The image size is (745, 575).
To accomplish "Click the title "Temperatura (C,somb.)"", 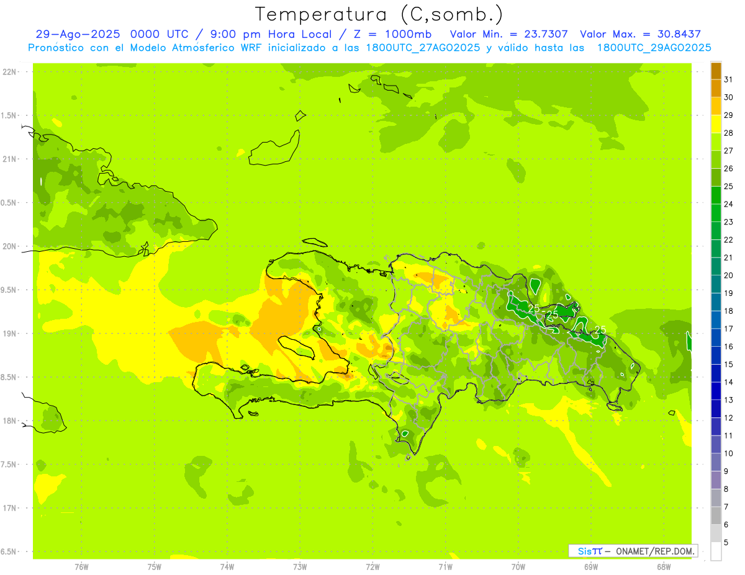I will click(x=379, y=14).
